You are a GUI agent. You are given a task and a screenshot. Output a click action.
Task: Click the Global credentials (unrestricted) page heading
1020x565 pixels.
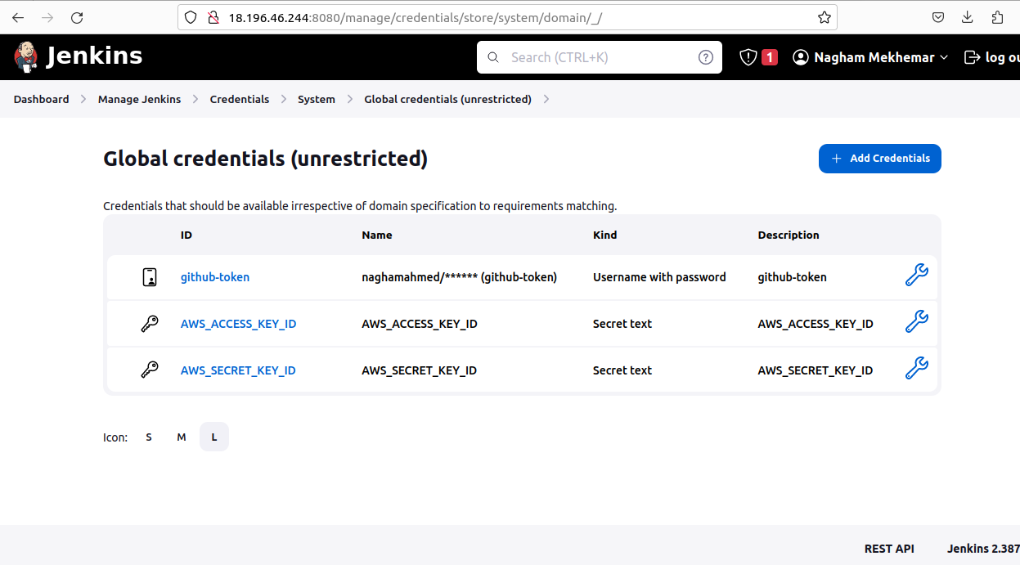coord(265,159)
